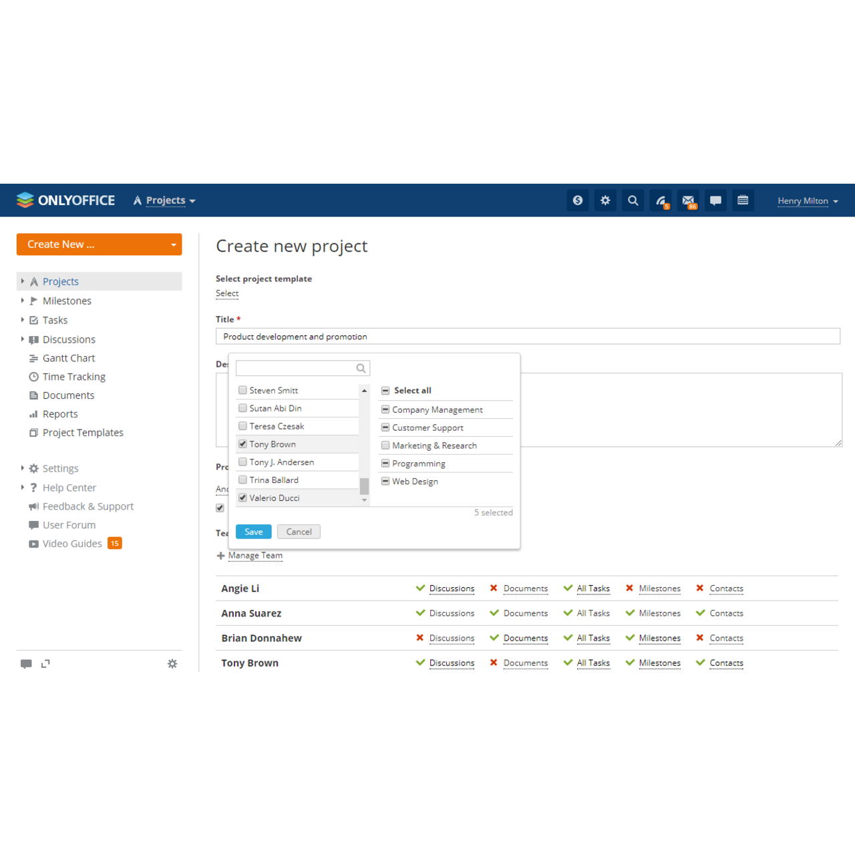This screenshot has width=855, height=855.
Task: Open the search icon in the top bar
Action: [633, 200]
